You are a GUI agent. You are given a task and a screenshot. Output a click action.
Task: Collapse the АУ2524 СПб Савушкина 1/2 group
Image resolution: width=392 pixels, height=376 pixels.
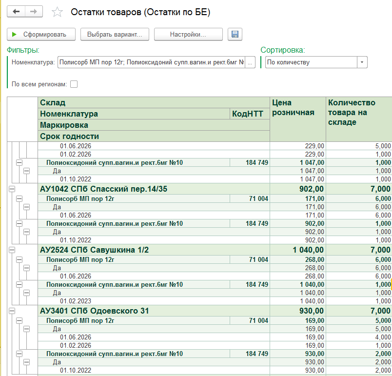[x=12, y=250]
